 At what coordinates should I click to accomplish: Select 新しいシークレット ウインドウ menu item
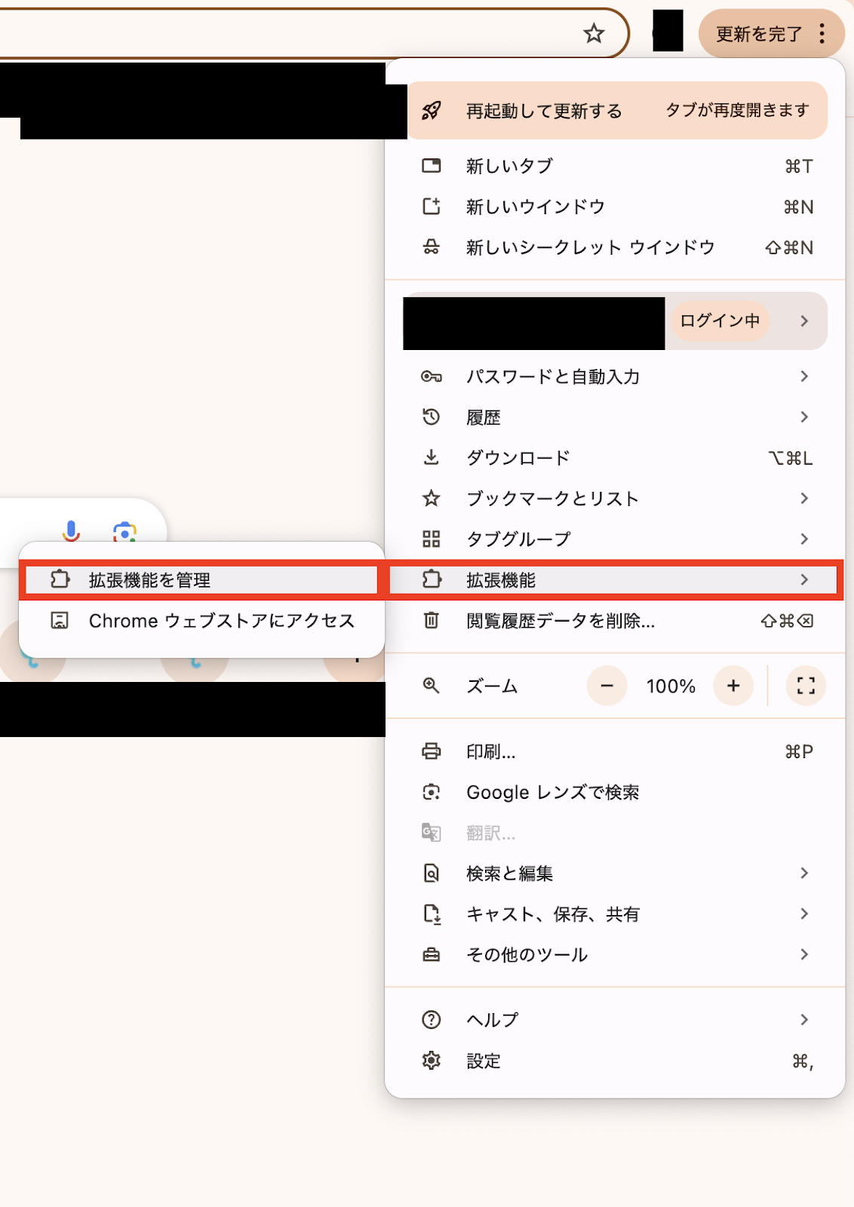coord(615,247)
